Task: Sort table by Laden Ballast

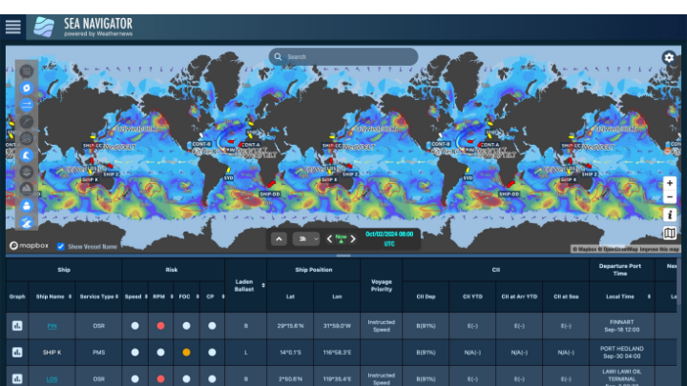Action: pyautogui.click(x=263, y=285)
